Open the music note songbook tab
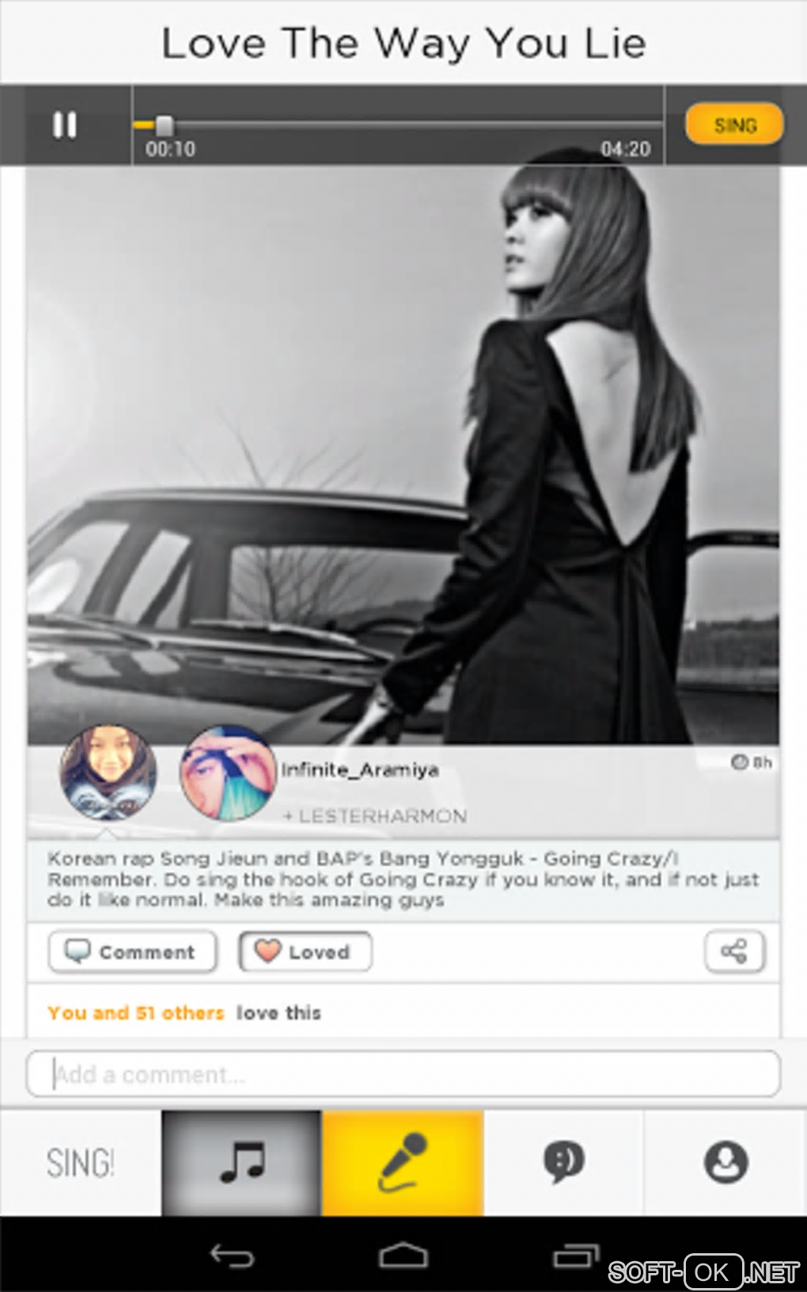Screen dimensions: 807x1292 pyautogui.click(x=242, y=1162)
